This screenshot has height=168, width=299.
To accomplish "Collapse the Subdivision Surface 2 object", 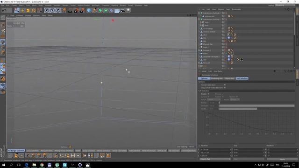I will coord(199,13).
